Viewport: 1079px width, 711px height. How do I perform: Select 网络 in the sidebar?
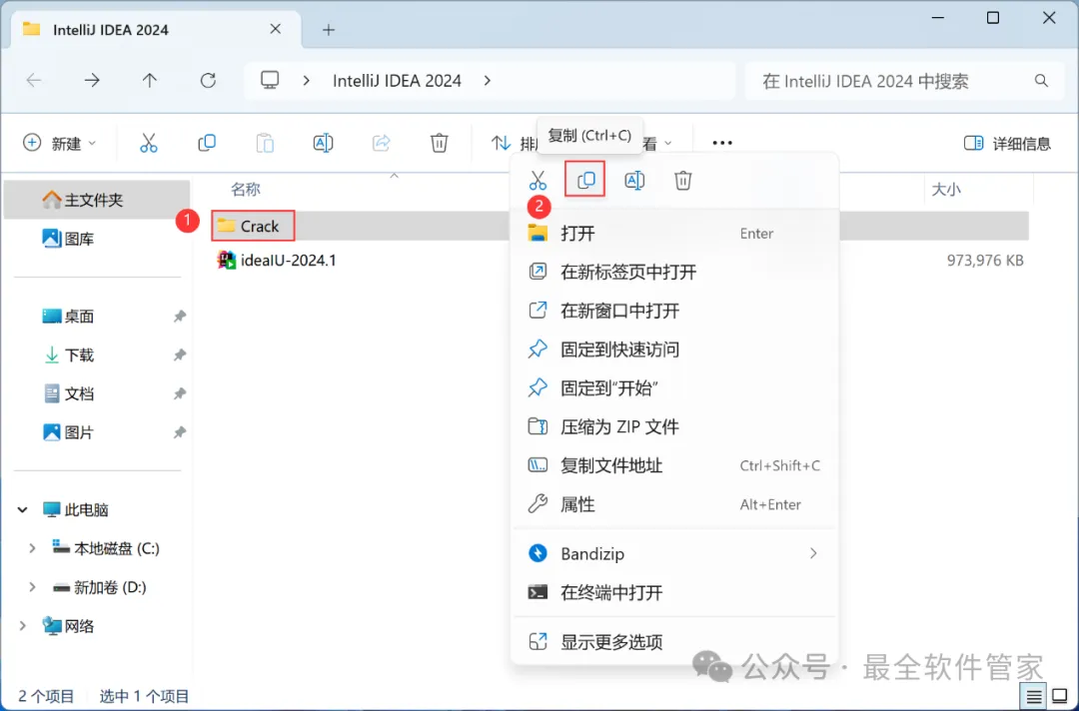[68, 626]
